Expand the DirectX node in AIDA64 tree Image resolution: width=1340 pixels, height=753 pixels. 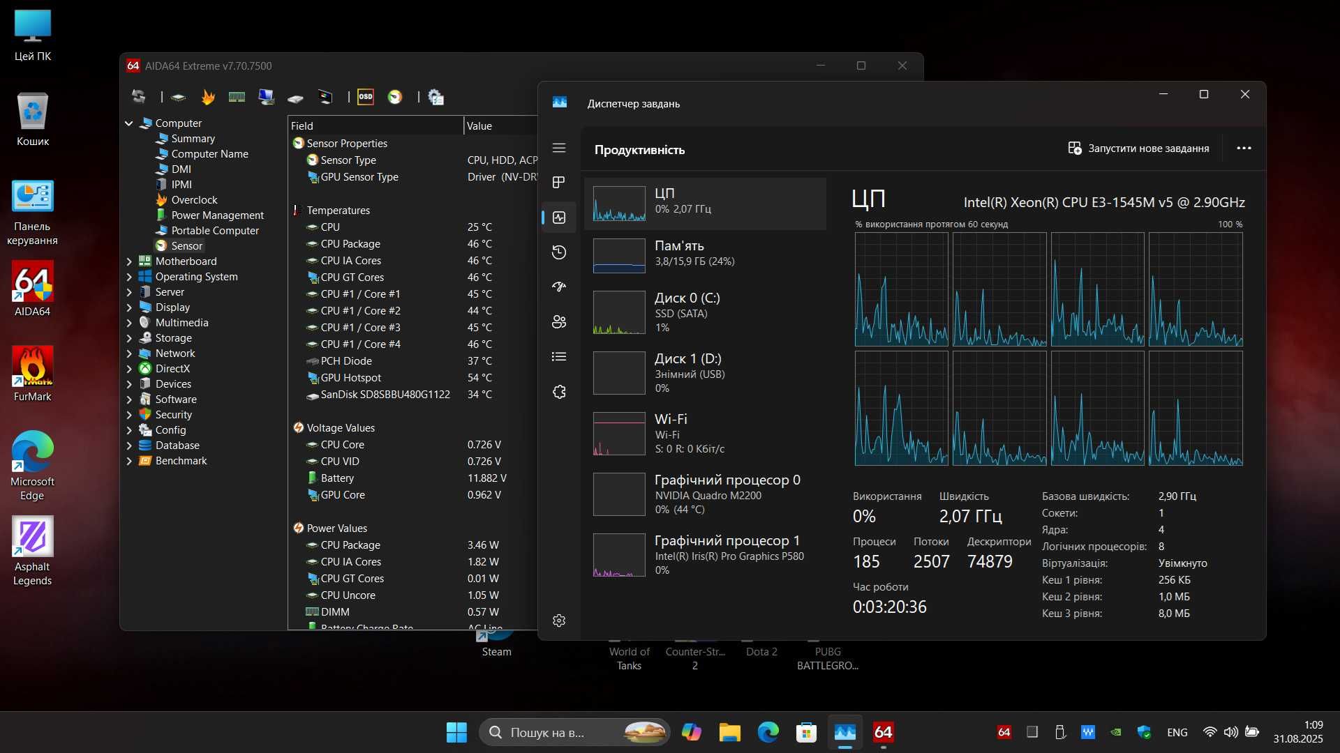pos(129,369)
